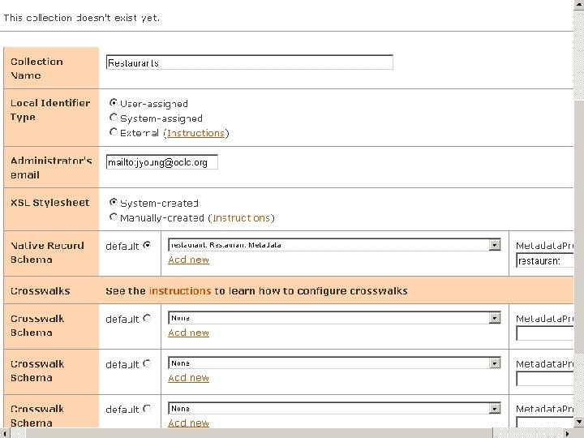Select default radio for Native Record Schema
This screenshot has height=438, width=584.
tap(147, 245)
